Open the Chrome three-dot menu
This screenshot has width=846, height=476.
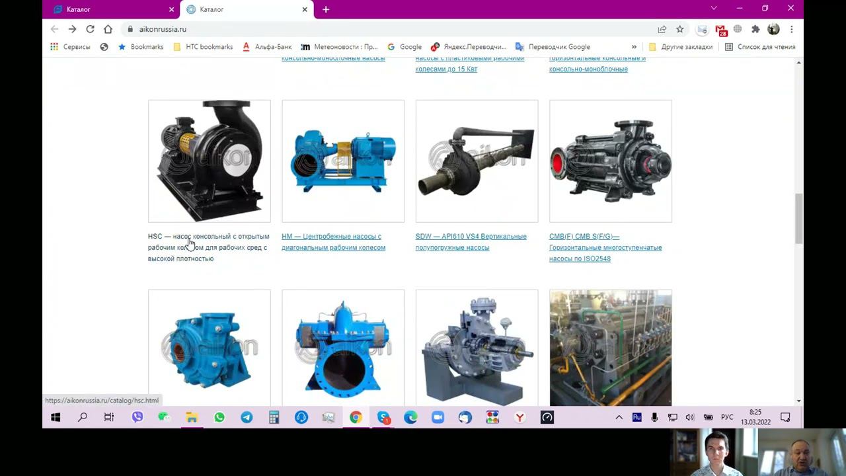tap(791, 29)
